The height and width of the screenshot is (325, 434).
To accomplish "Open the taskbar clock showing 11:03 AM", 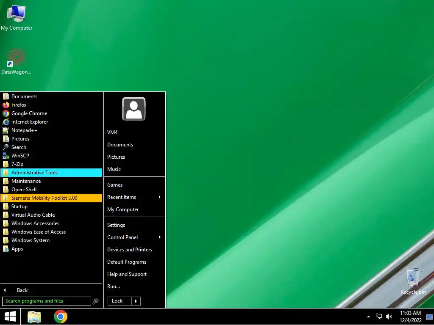I will (x=410, y=317).
